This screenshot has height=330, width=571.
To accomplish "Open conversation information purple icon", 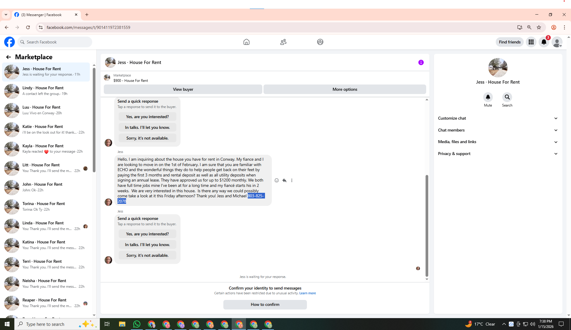I will (x=421, y=62).
